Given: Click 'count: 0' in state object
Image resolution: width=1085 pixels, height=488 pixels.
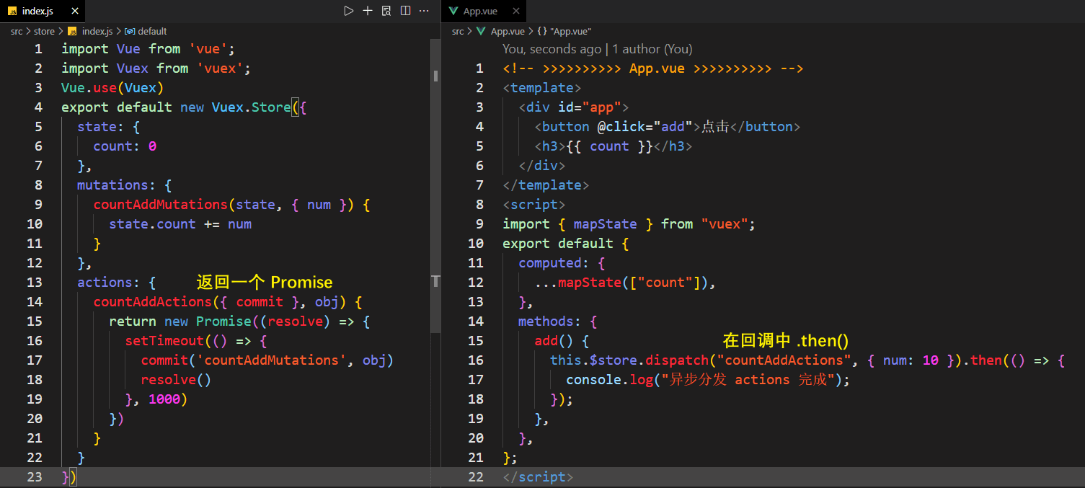Looking at the screenshot, I should coord(125,146).
